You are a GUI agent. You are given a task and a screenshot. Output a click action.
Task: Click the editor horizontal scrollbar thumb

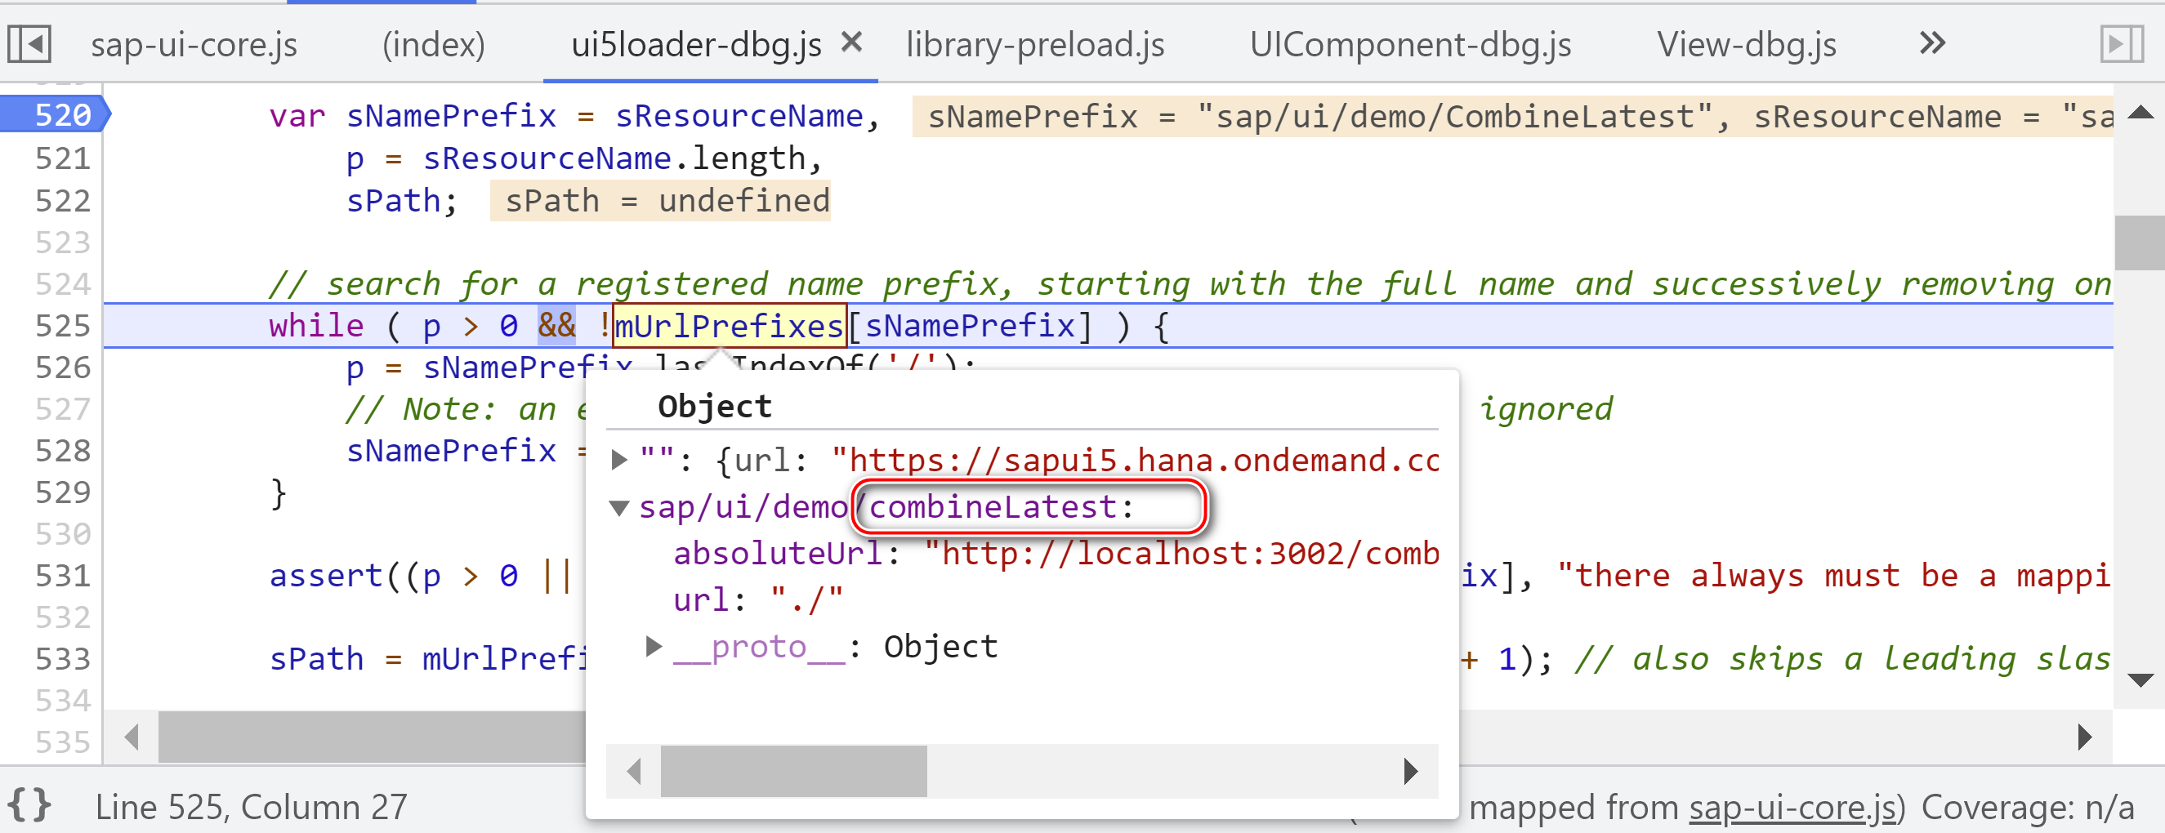(x=372, y=737)
